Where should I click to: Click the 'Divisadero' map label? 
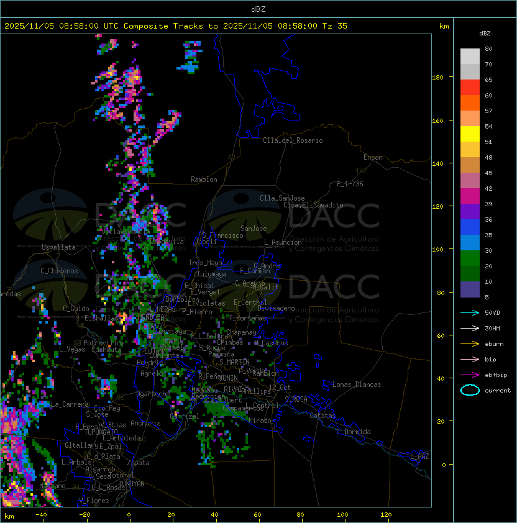click(x=277, y=308)
